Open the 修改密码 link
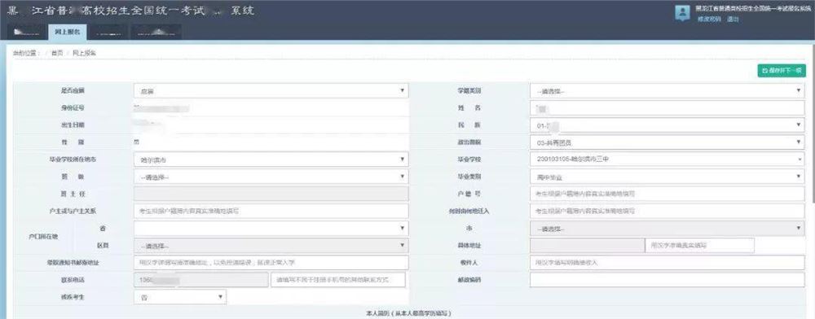Viewport: 815px width, 319px height. [708, 20]
